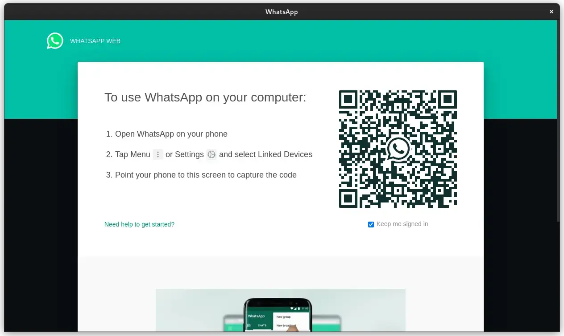564x336 pixels.
Task: Open the Need help to get started link
Action: (x=139, y=224)
